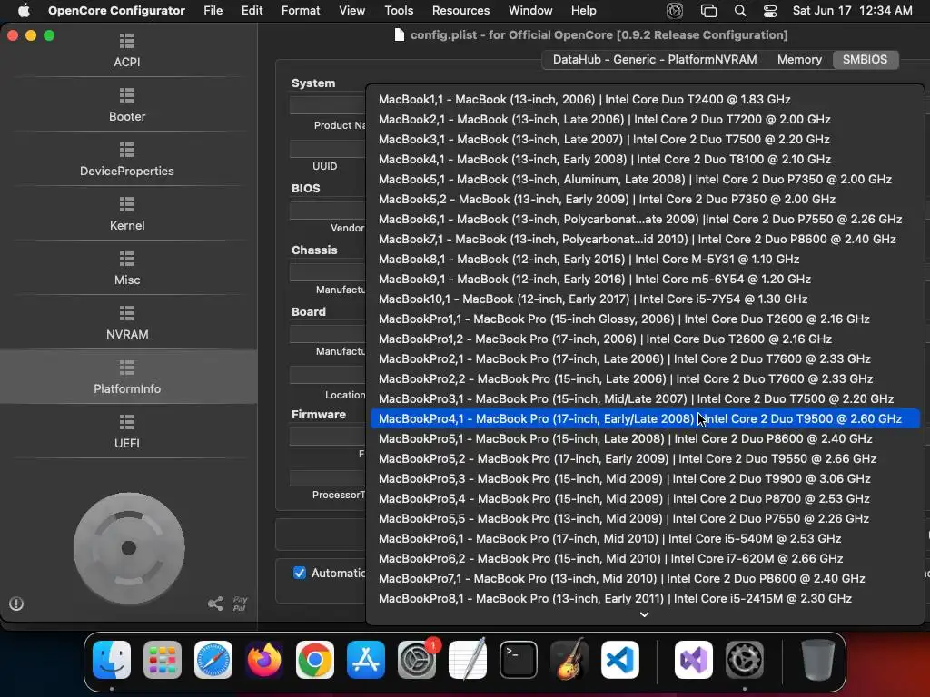The width and height of the screenshot is (930, 697).
Task: Select MacBook5,1 Aluminum Late 2008
Action: point(645,179)
